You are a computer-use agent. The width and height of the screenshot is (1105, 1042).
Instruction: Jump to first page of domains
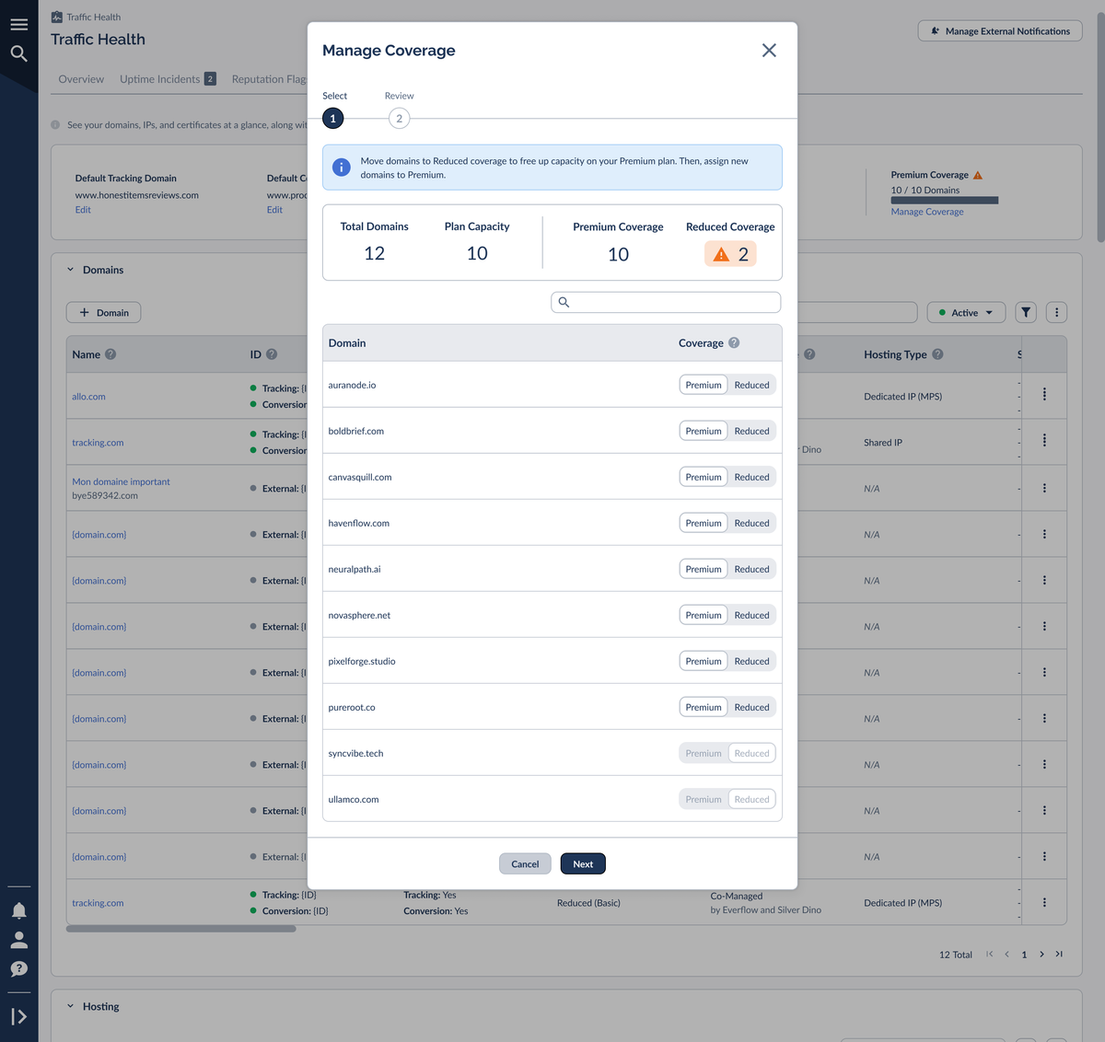coord(990,955)
